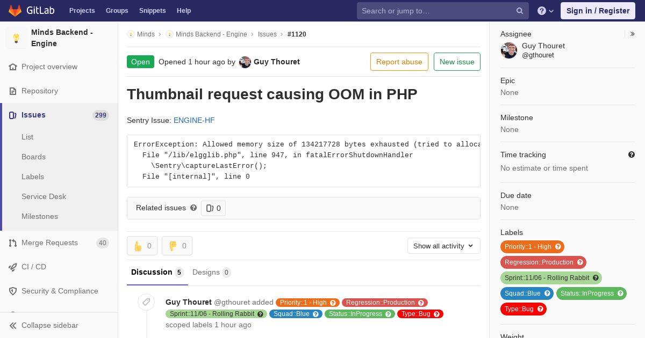
Task: Click the Project overview home icon
Action: pos(13,67)
